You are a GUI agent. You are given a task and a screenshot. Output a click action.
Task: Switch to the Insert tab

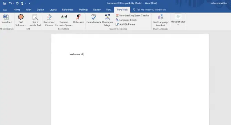pos(28,10)
